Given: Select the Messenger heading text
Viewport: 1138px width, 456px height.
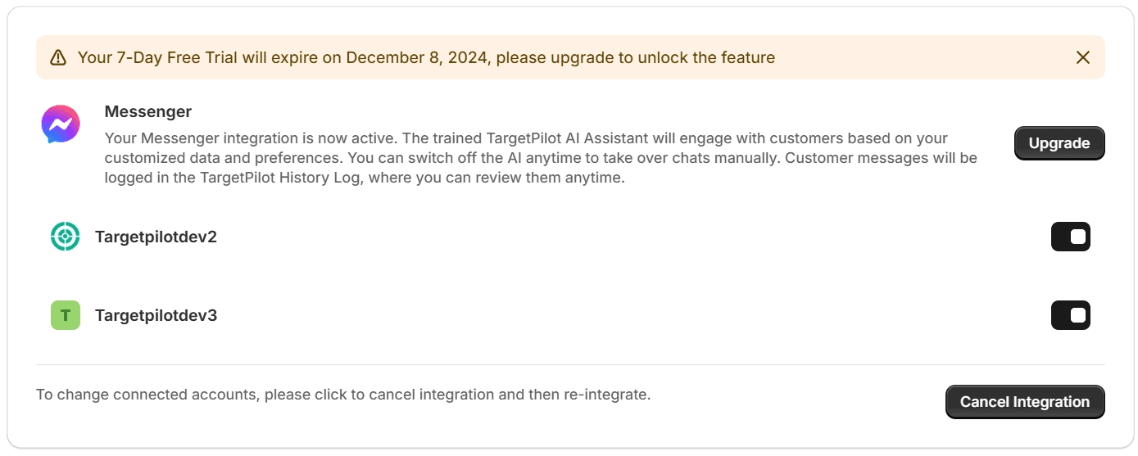Looking at the screenshot, I should tap(148, 111).
